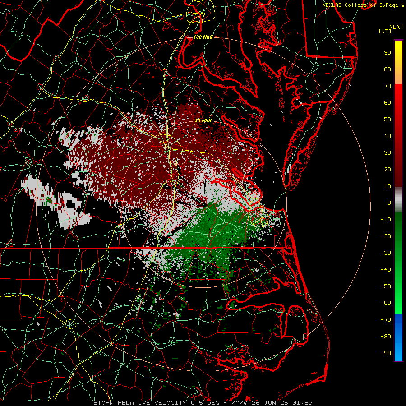The width and height of the screenshot is (406, 406).
Task: Select the -70 scale value
Action: click(x=386, y=320)
